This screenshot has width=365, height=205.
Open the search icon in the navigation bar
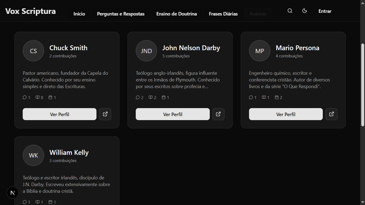tap(290, 11)
